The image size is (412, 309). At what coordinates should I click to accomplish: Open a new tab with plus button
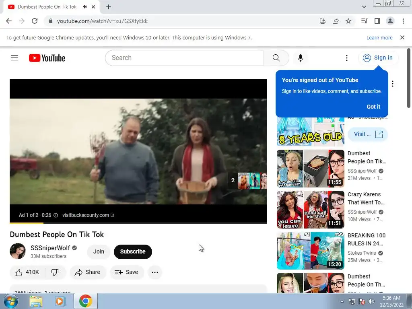tap(109, 7)
